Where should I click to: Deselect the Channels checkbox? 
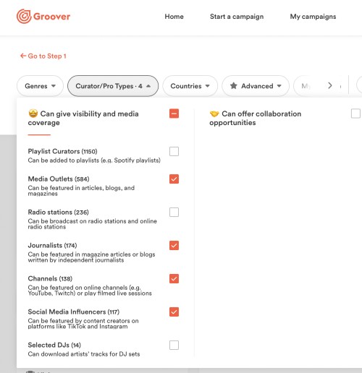click(x=174, y=279)
